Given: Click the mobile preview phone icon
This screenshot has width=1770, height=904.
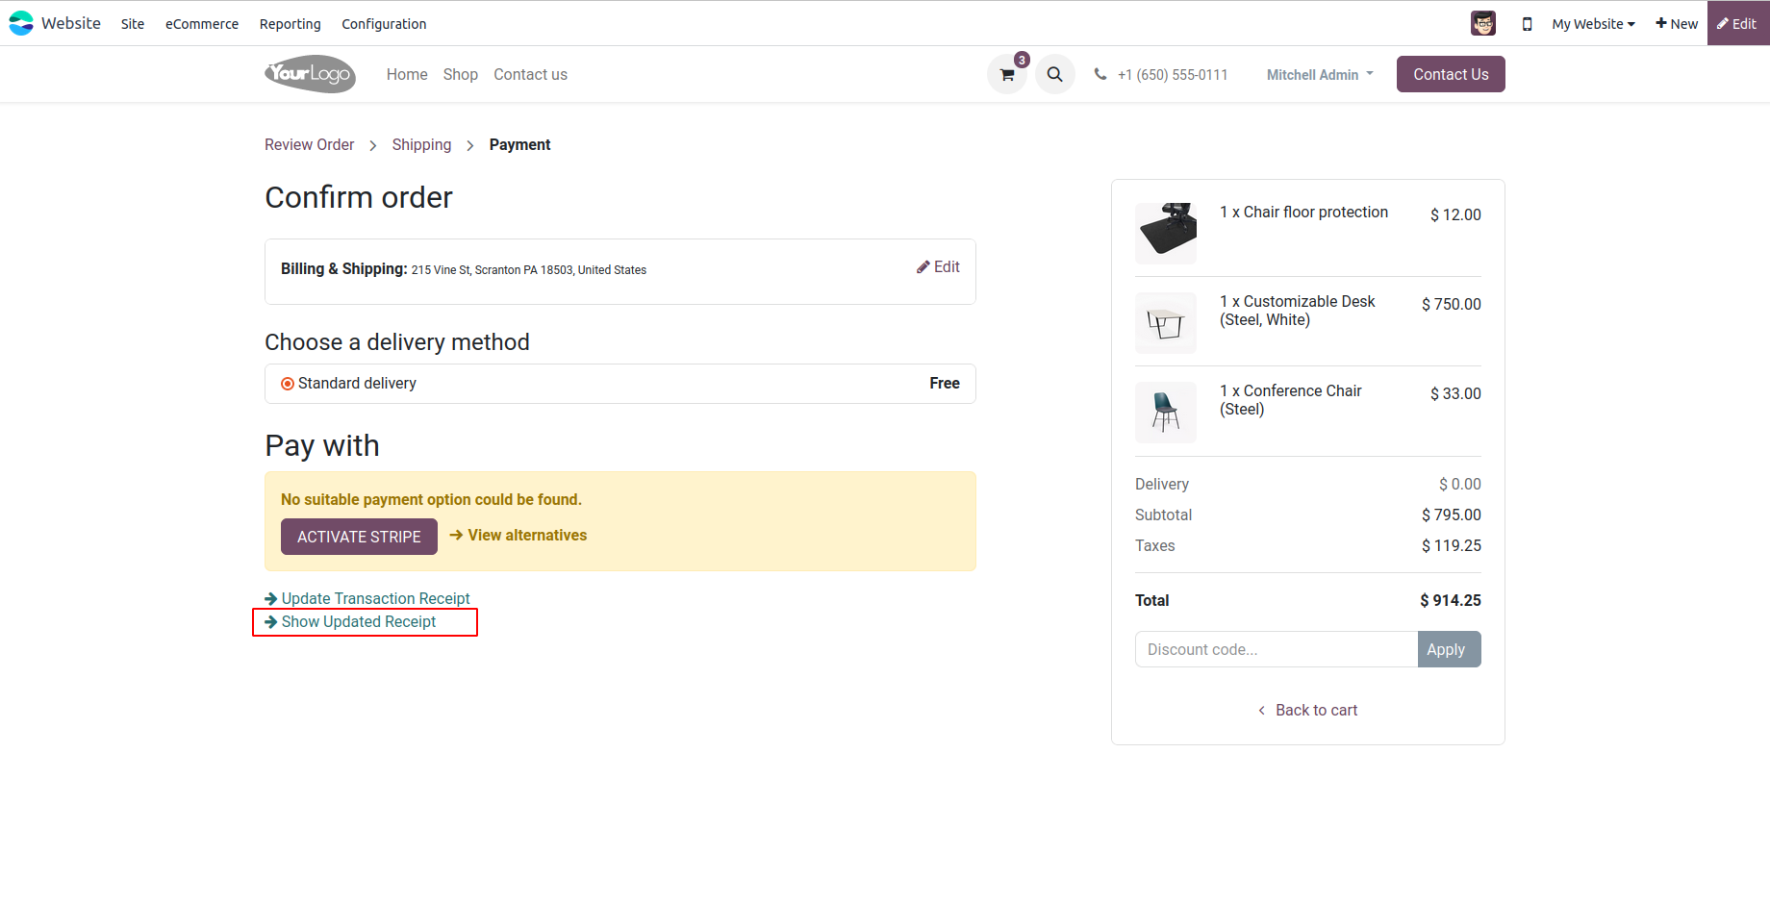Looking at the screenshot, I should (1527, 24).
